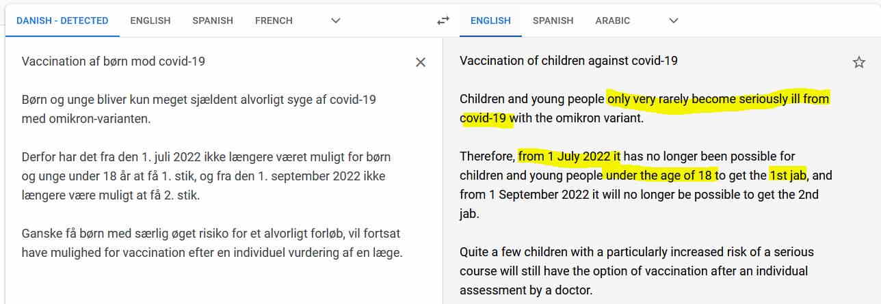Switch target language to Spanish
The height and width of the screenshot is (304, 881).
[x=553, y=20]
